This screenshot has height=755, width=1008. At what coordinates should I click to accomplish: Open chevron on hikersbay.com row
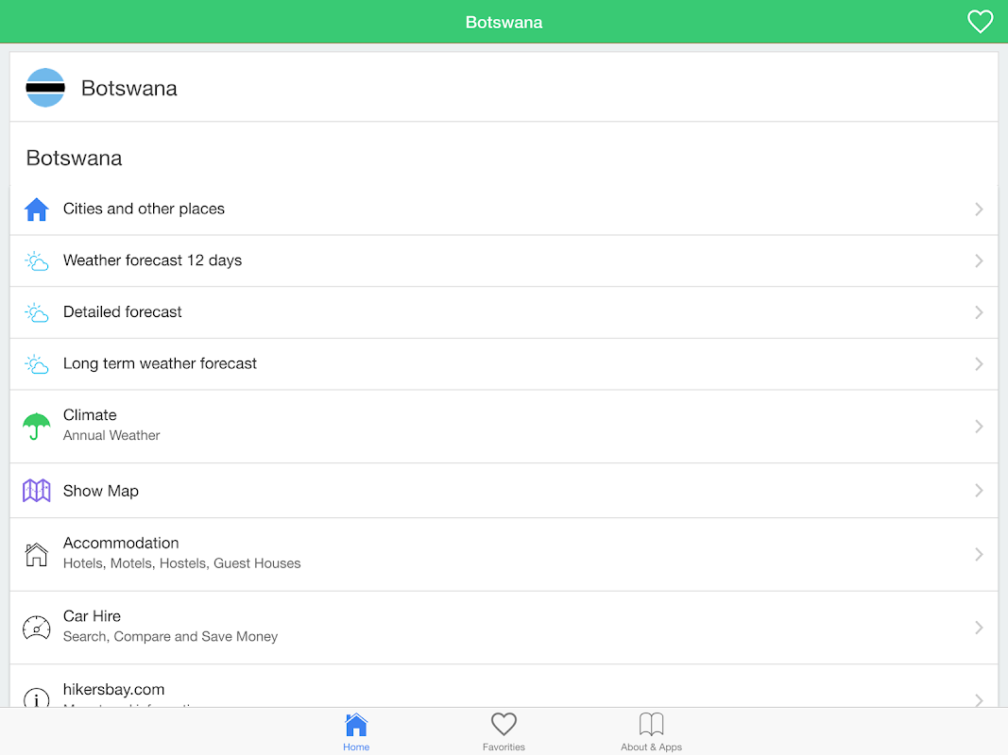tap(979, 699)
